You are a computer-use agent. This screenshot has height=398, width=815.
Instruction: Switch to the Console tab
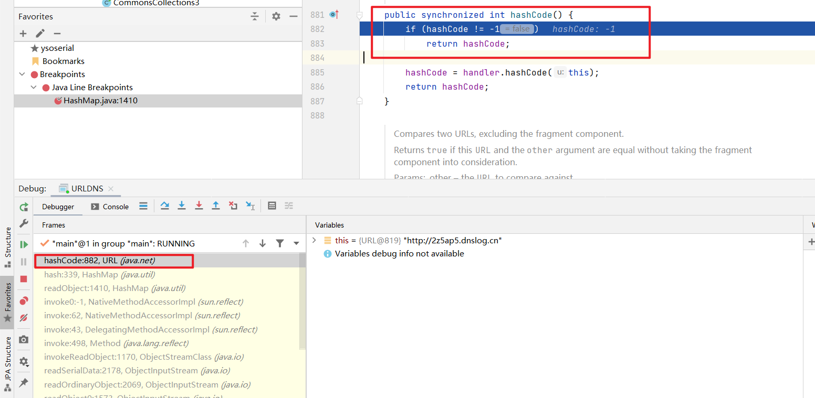[110, 207]
